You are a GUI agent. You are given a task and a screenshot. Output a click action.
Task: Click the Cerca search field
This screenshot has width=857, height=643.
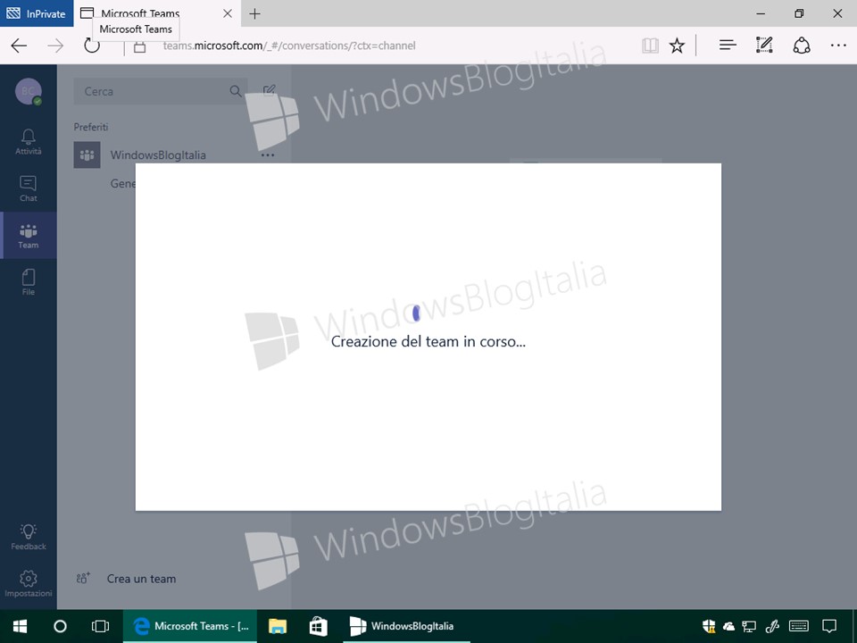[x=160, y=91]
